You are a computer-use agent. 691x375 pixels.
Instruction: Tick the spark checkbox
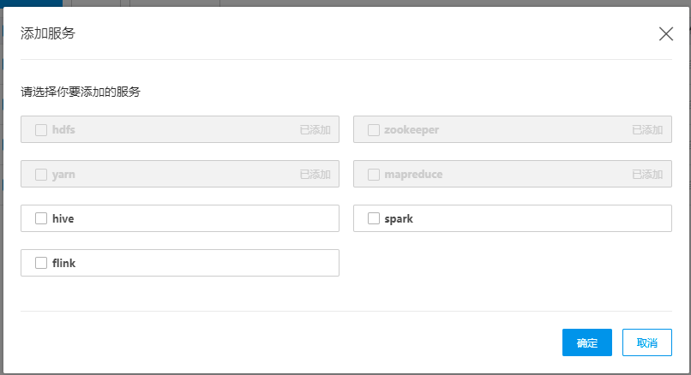click(374, 218)
